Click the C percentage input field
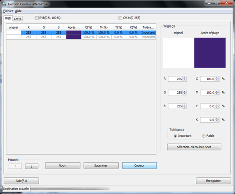 [x=208, y=79]
